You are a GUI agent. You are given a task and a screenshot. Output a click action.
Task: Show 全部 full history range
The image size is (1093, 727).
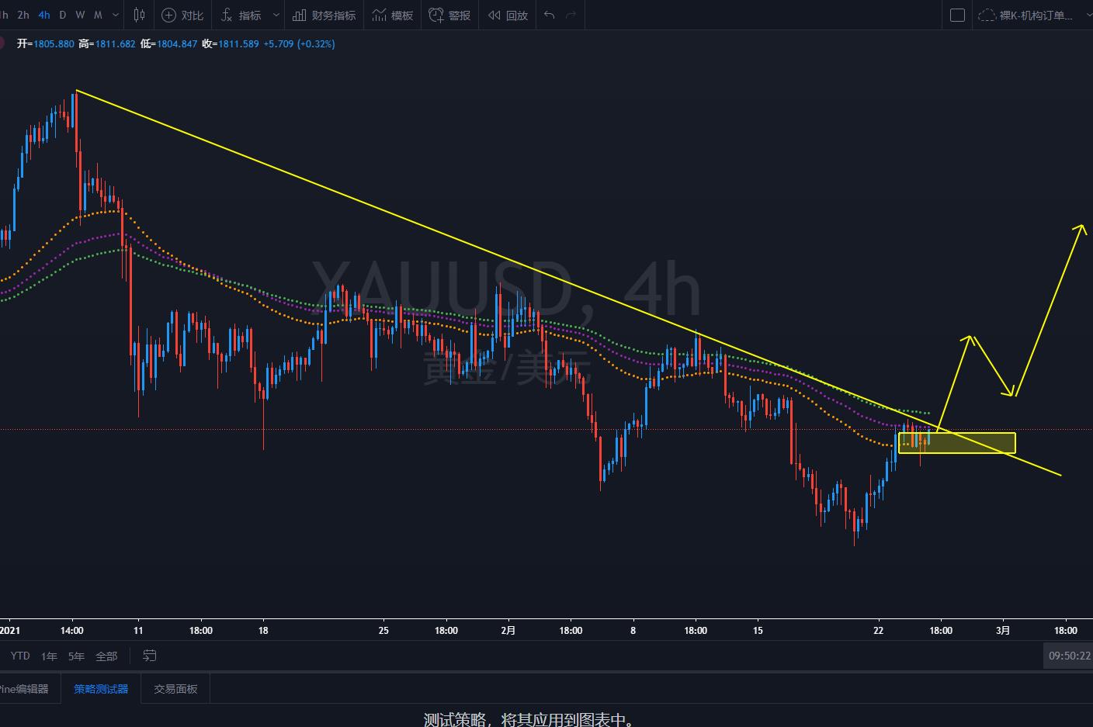tap(106, 656)
